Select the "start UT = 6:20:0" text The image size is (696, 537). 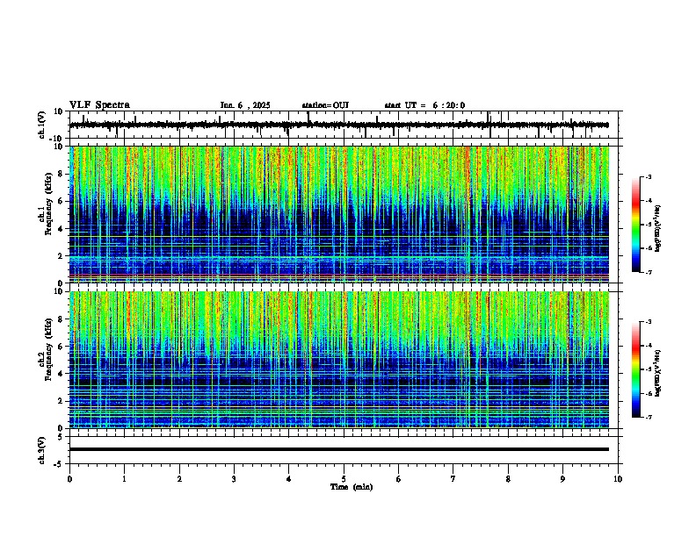click(x=424, y=105)
